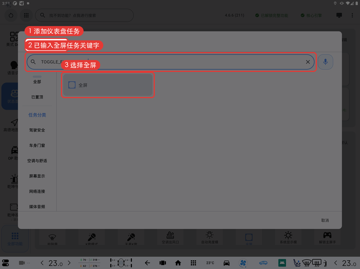Viewport: 360px width, 269px height.
Task: Tap the 解锁主屏手 gamepad shortcut
Action: tap(327, 238)
